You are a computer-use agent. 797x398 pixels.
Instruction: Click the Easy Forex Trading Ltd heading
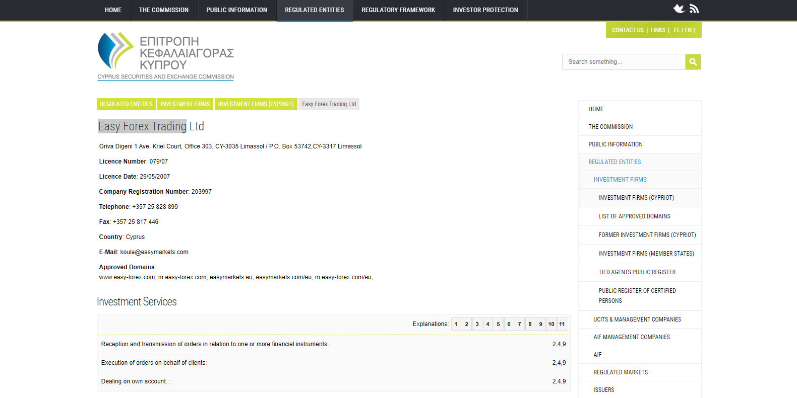[x=151, y=126]
